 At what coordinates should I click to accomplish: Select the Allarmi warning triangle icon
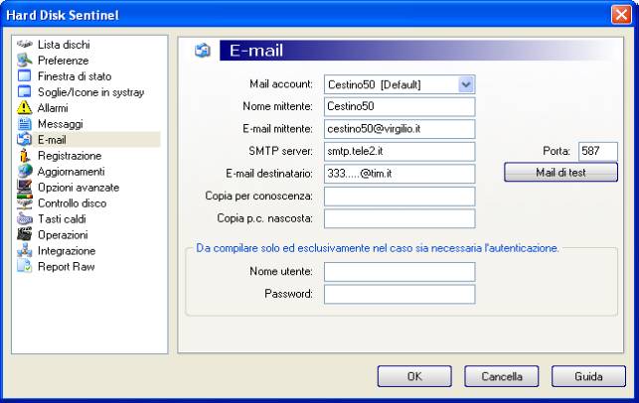click(x=25, y=107)
